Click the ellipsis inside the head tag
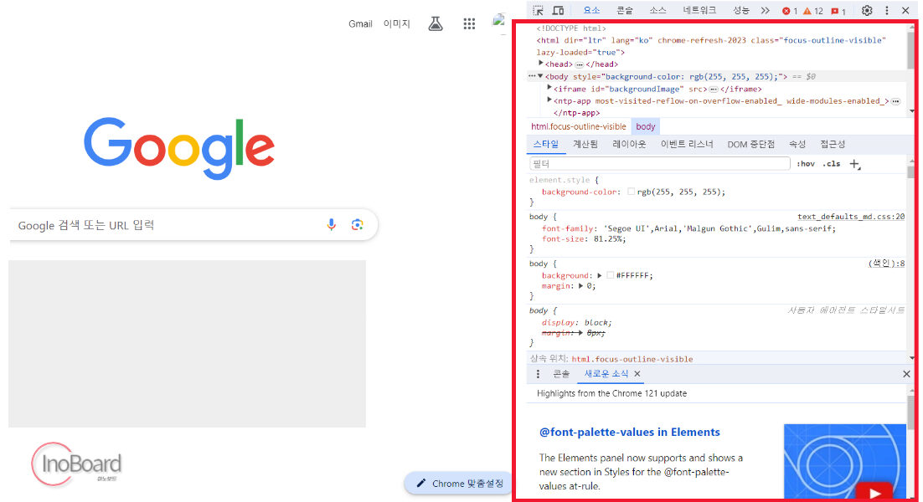 pyautogui.click(x=580, y=64)
